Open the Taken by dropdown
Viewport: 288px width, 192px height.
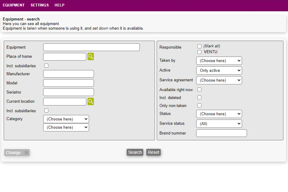click(x=219, y=61)
